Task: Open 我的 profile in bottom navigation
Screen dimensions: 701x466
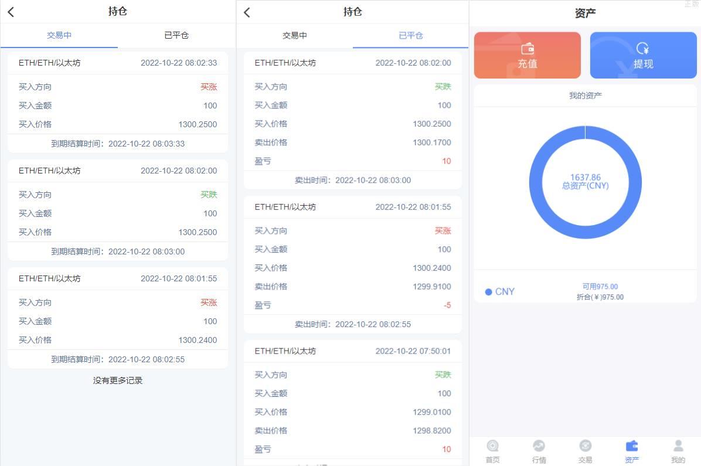Action: click(x=678, y=451)
